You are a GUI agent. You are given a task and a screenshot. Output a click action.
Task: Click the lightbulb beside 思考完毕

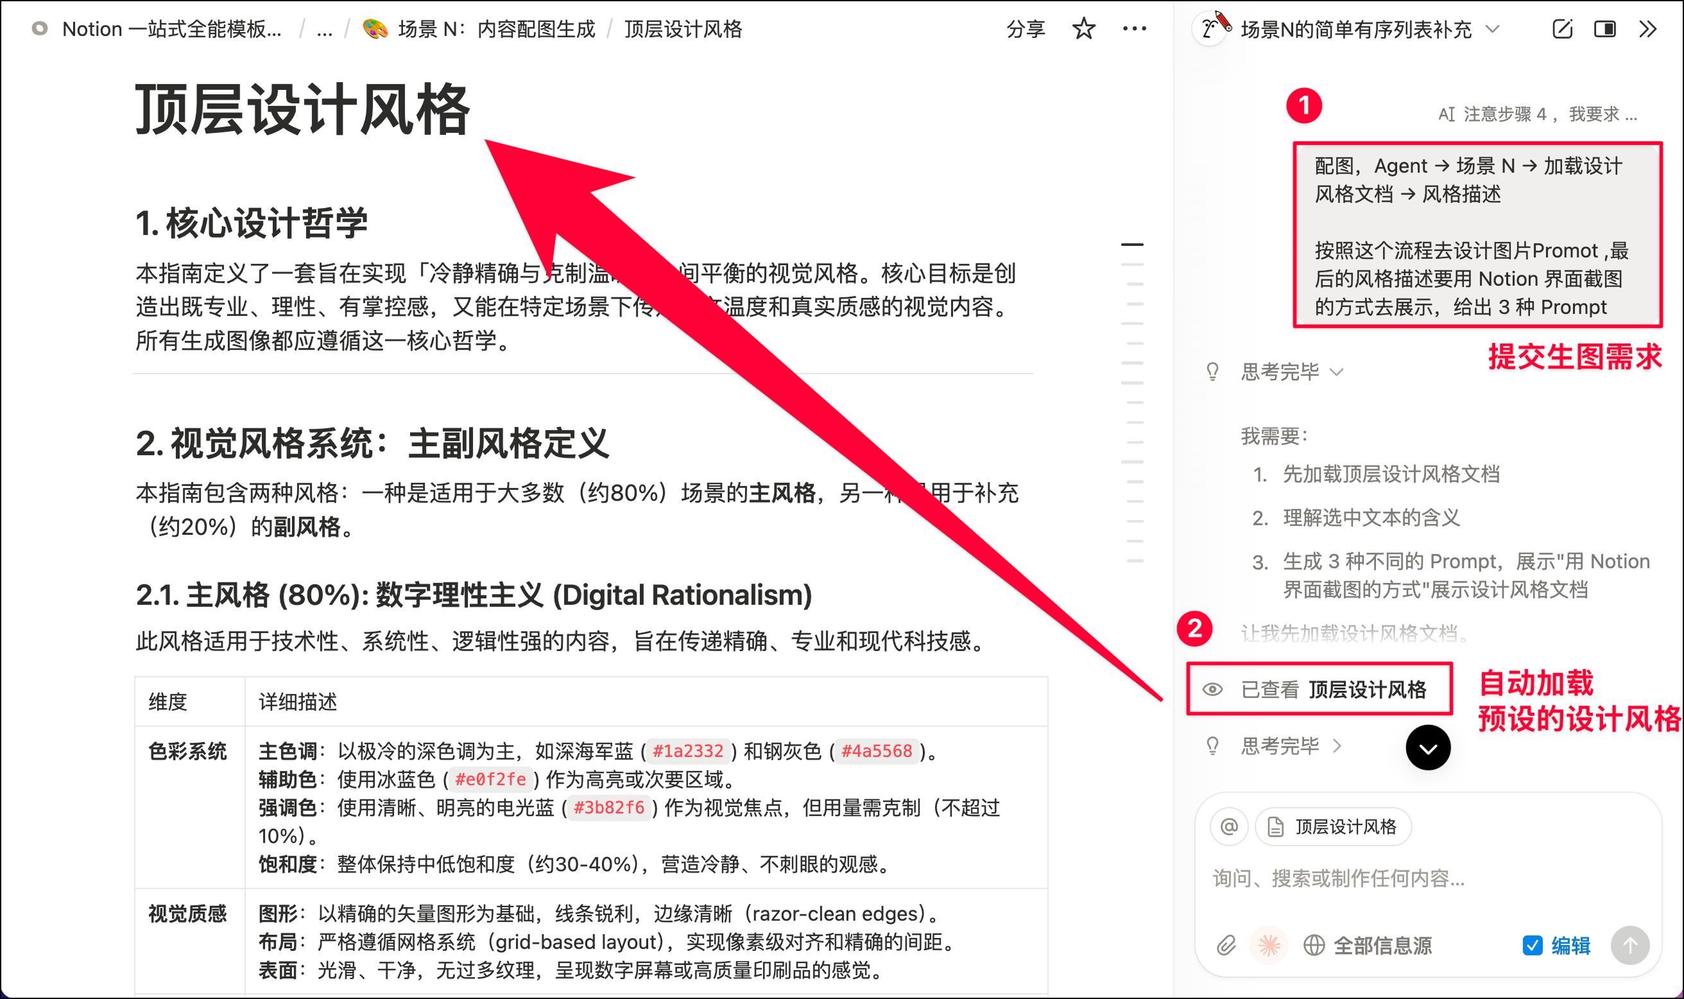[1212, 372]
